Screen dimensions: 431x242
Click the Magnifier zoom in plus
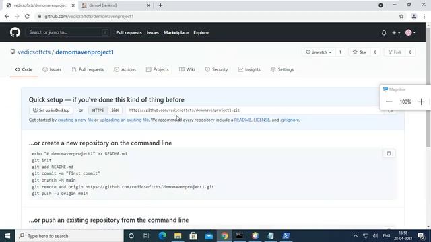(421, 102)
